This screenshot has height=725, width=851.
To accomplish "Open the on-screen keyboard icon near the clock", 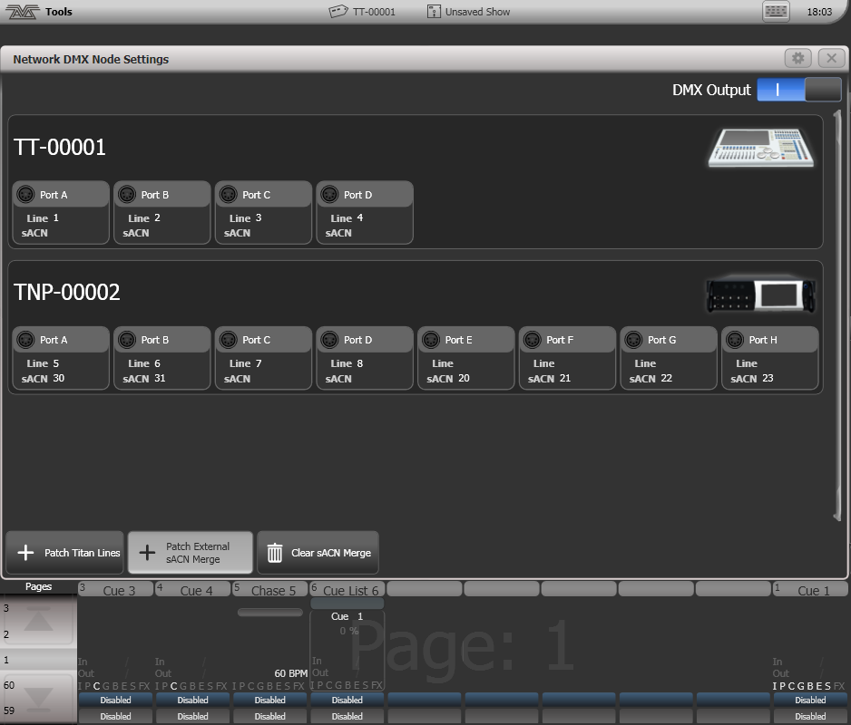I will pos(776,10).
